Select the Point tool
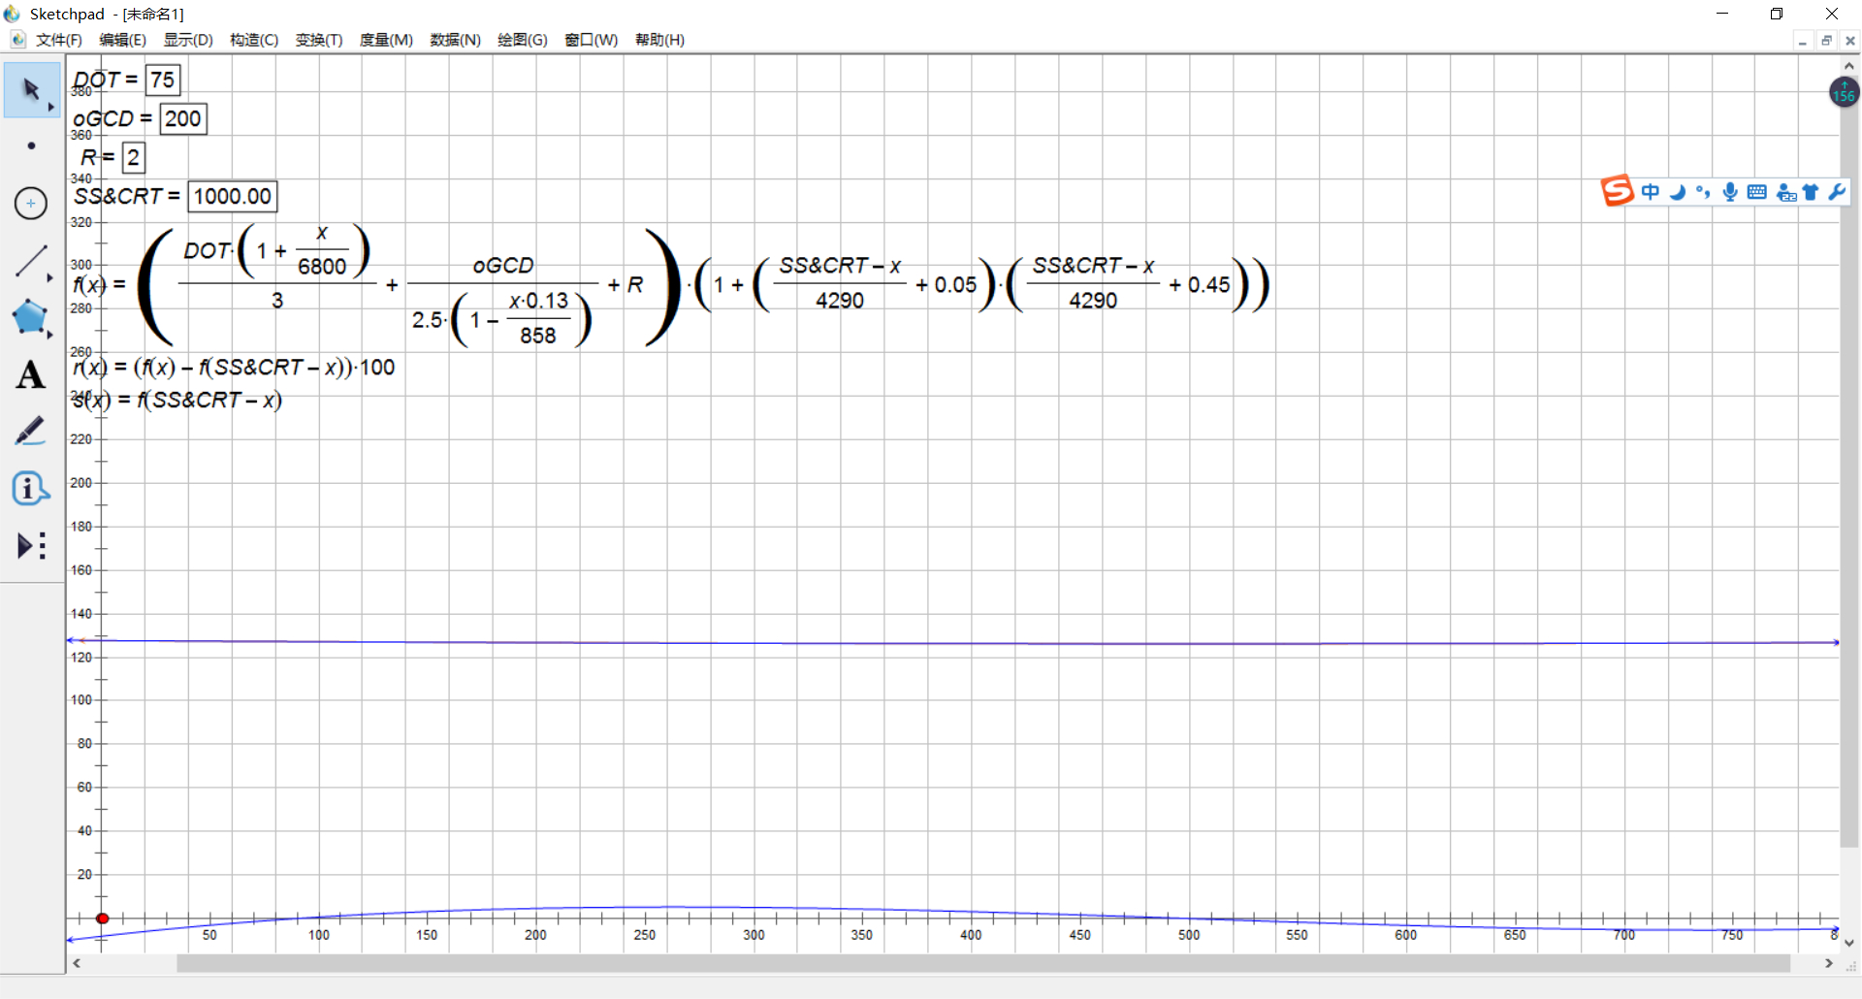 31,145
